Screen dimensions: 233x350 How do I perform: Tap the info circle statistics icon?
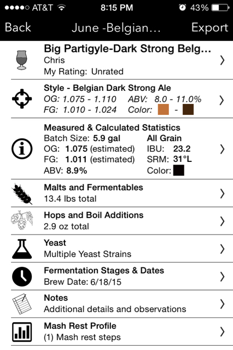(22, 149)
